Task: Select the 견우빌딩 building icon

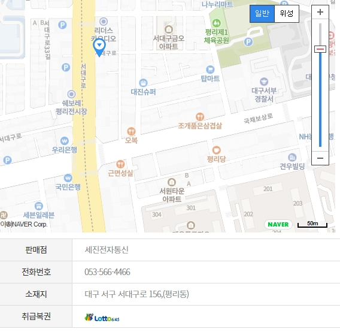Action: pyautogui.click(x=292, y=158)
